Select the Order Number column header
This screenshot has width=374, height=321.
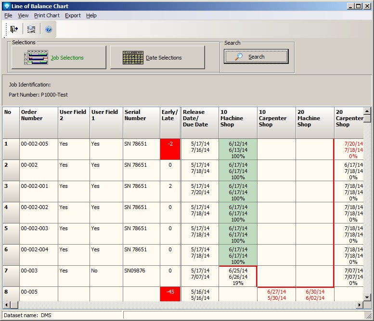pos(39,123)
